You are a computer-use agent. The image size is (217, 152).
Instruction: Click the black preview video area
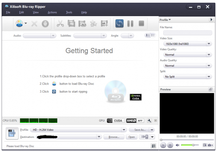187,113
